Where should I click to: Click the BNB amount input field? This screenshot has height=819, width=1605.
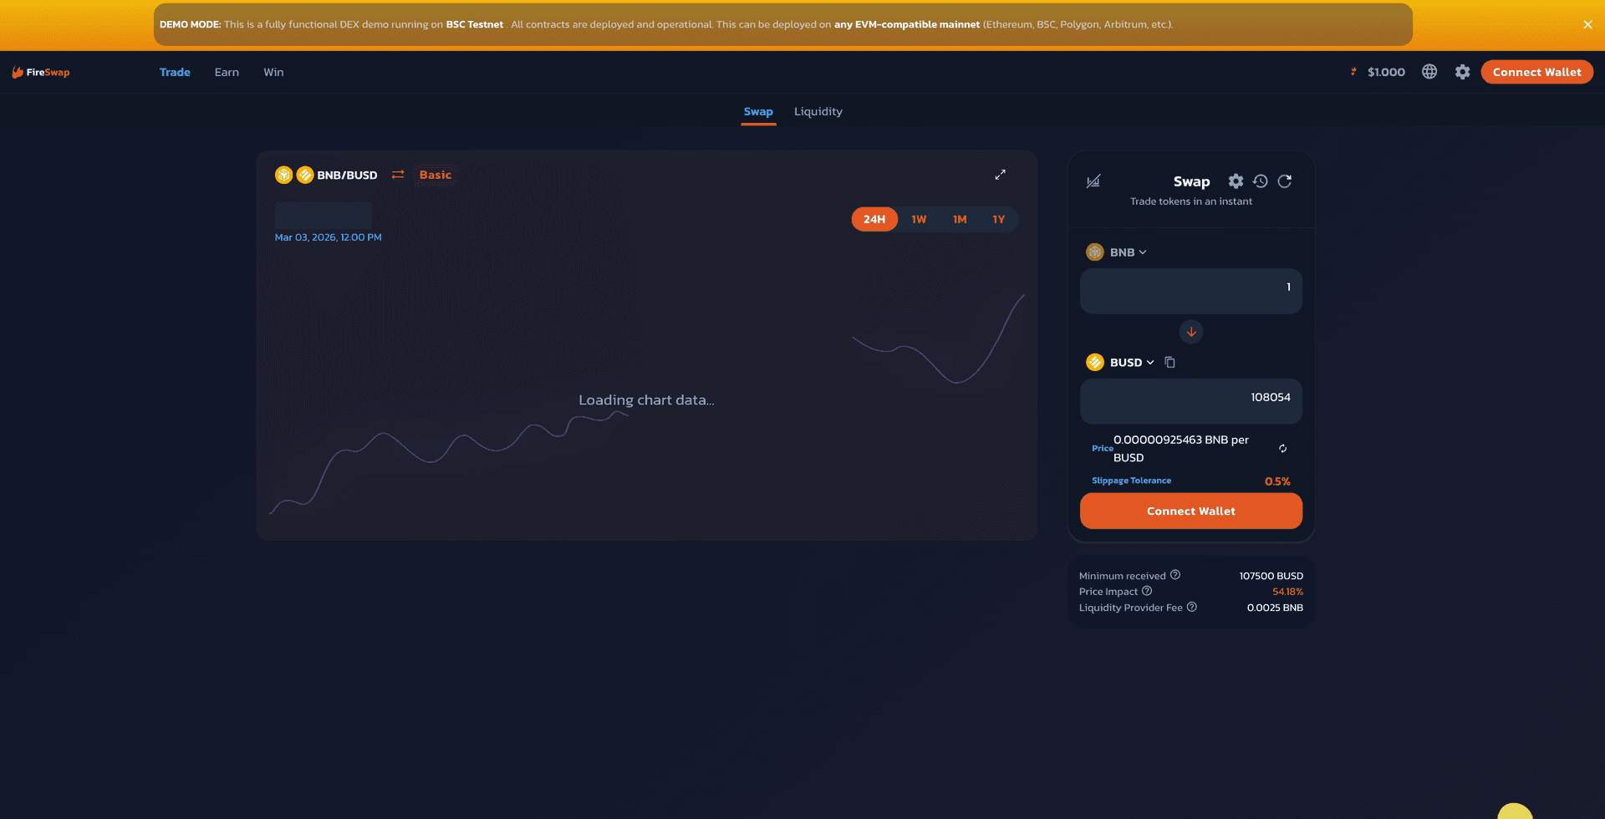click(x=1190, y=291)
